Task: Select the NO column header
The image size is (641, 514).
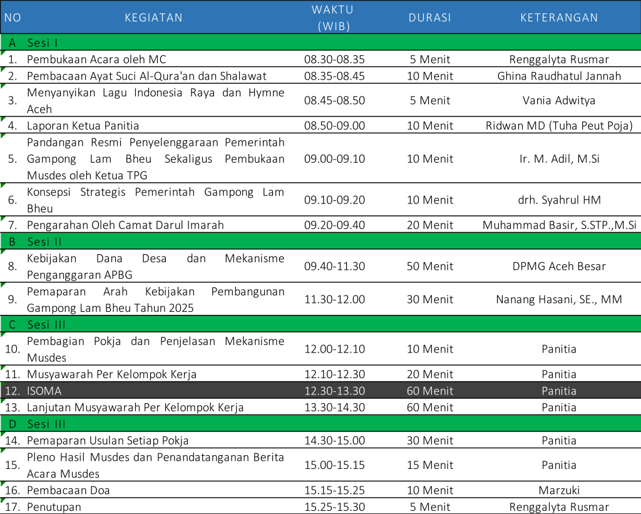Action: point(13,18)
